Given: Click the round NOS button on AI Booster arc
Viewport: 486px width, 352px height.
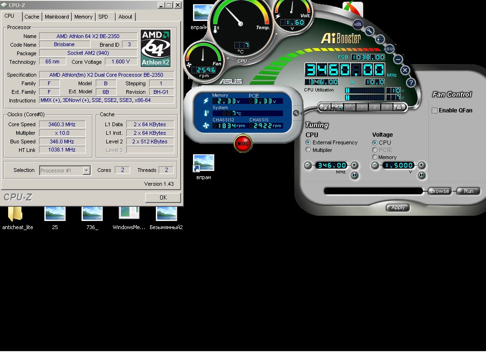Looking at the screenshot, I should (358, 24).
